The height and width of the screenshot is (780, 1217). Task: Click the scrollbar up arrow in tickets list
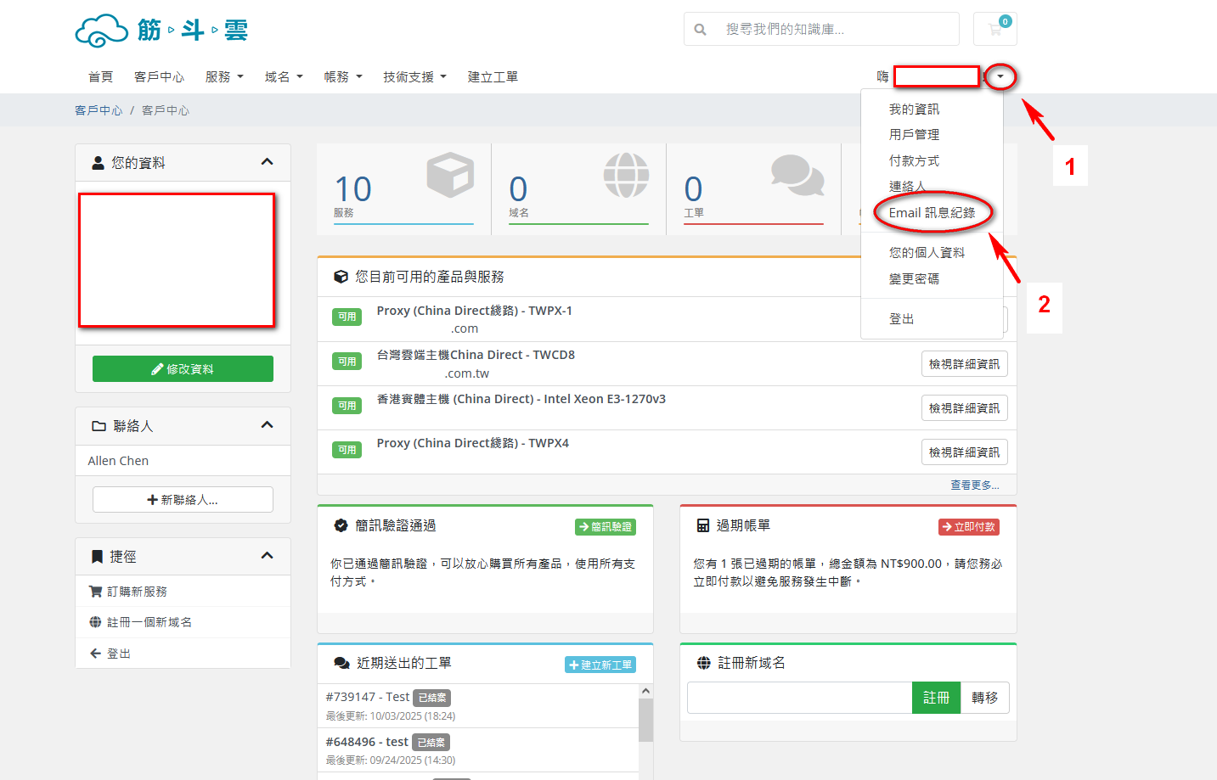pyautogui.click(x=645, y=692)
